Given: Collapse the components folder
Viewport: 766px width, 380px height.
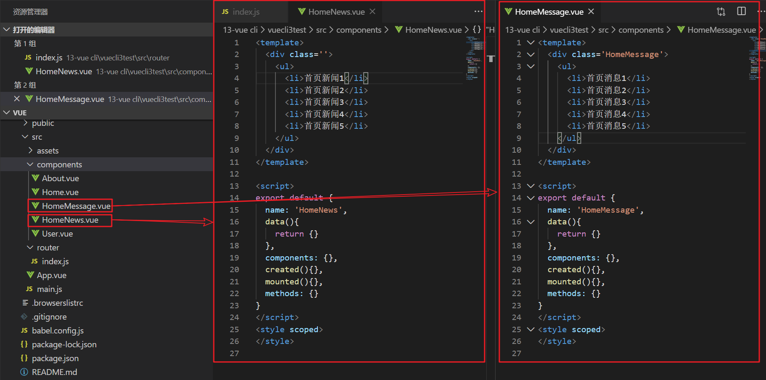Looking at the screenshot, I should (30, 164).
